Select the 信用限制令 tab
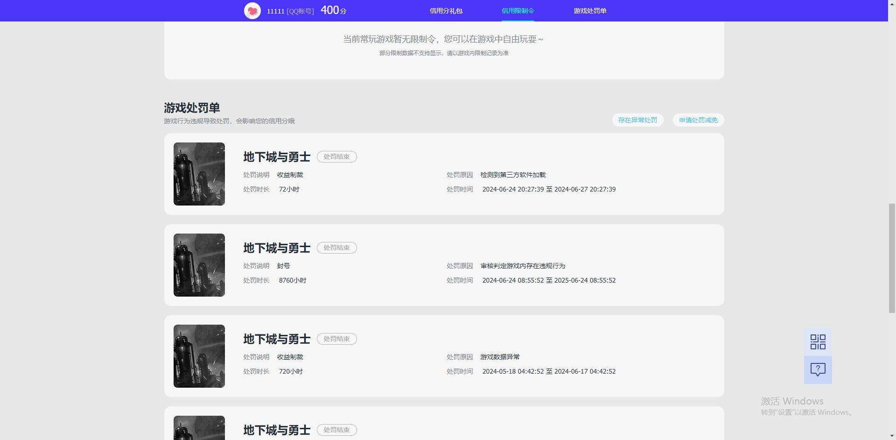This screenshot has width=896, height=440. click(518, 11)
